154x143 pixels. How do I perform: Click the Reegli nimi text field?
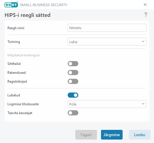click(107, 28)
